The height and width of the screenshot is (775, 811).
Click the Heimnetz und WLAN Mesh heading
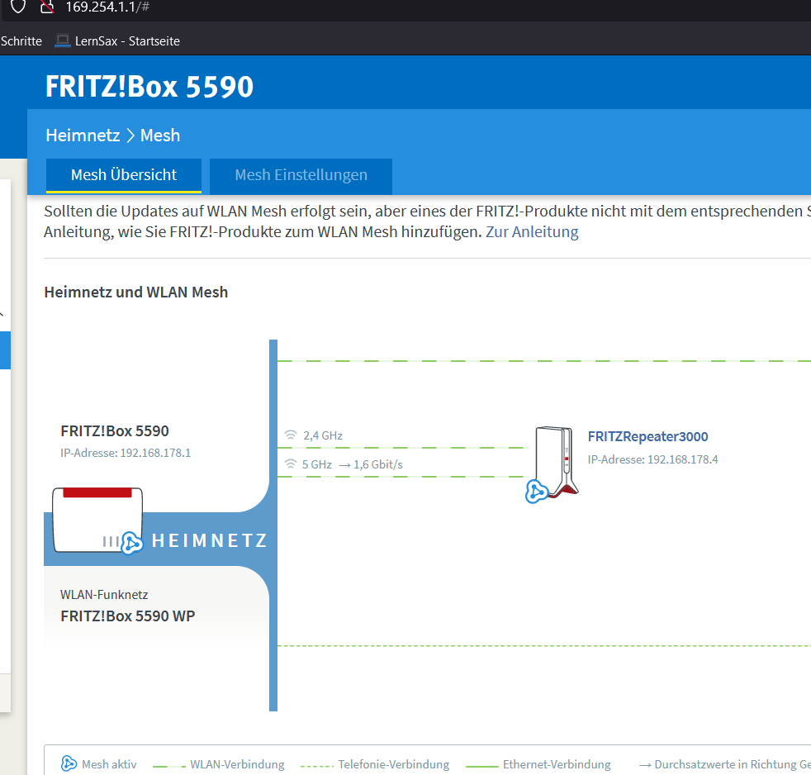pyautogui.click(x=136, y=292)
